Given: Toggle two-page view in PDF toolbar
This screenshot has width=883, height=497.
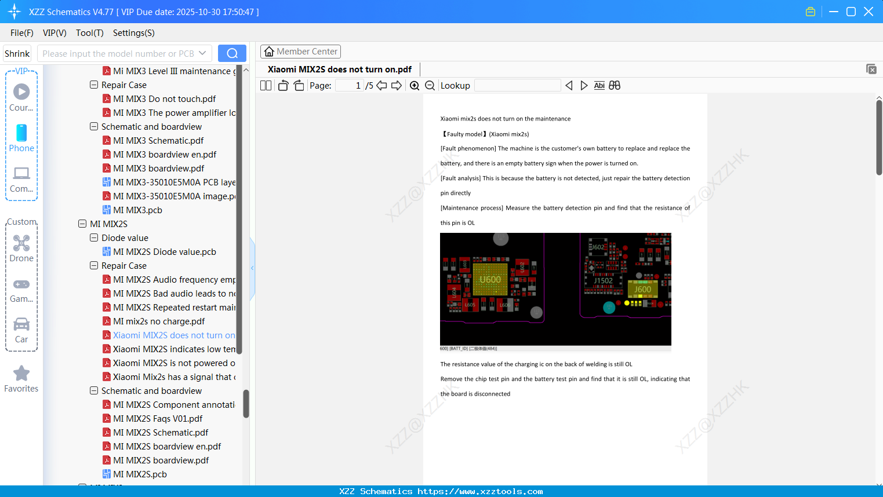Looking at the screenshot, I should pyautogui.click(x=266, y=86).
